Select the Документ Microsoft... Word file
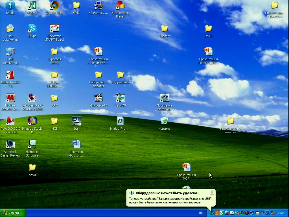The width and height of the screenshot is (289, 217). tap(76, 148)
